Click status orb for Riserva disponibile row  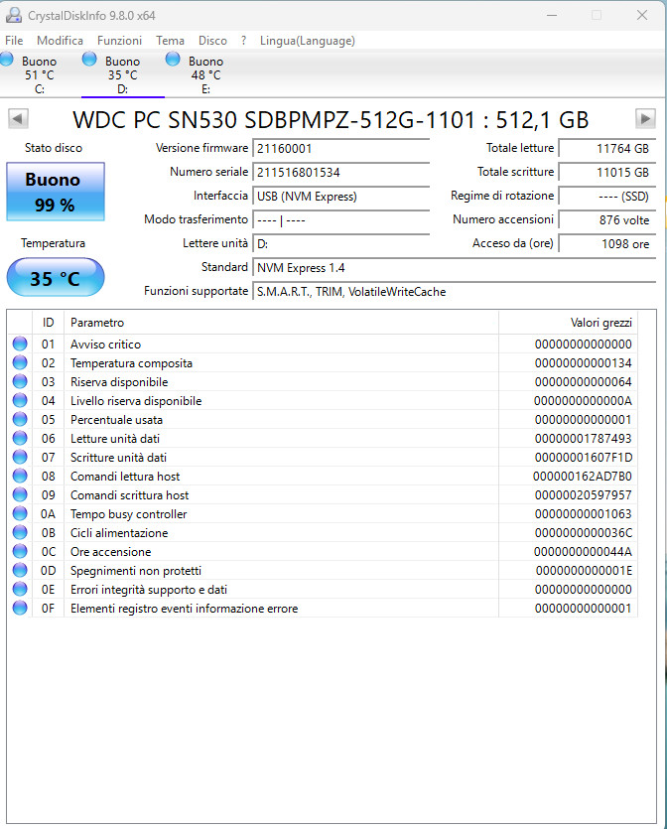click(x=20, y=381)
